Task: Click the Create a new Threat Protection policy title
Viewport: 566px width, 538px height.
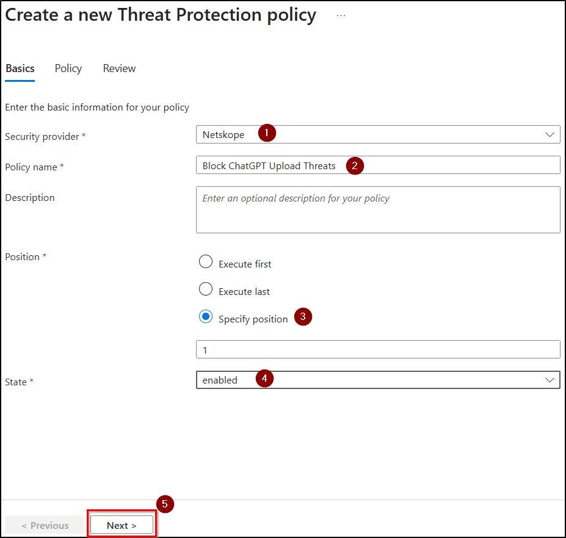Action: tap(161, 15)
